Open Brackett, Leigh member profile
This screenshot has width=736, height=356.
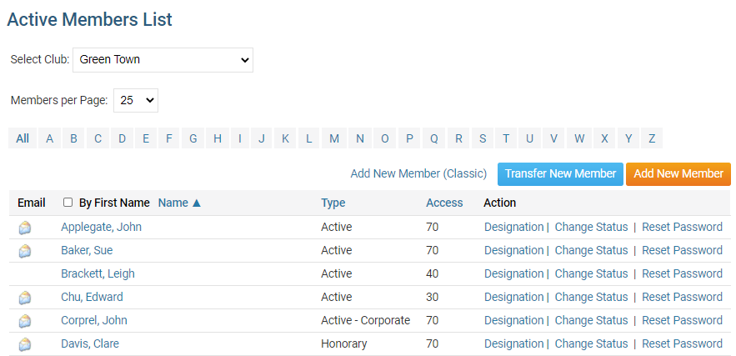coord(98,273)
